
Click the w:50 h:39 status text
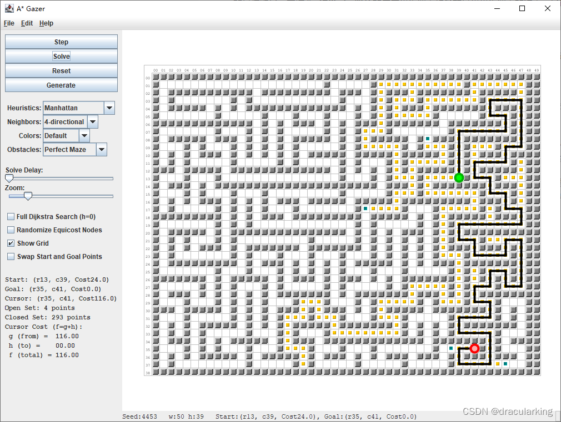(x=186, y=416)
